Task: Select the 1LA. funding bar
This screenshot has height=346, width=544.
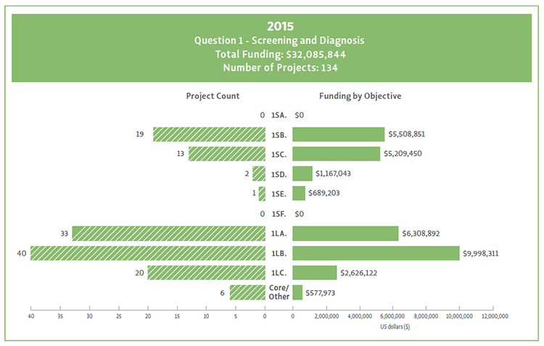Action: pos(345,234)
